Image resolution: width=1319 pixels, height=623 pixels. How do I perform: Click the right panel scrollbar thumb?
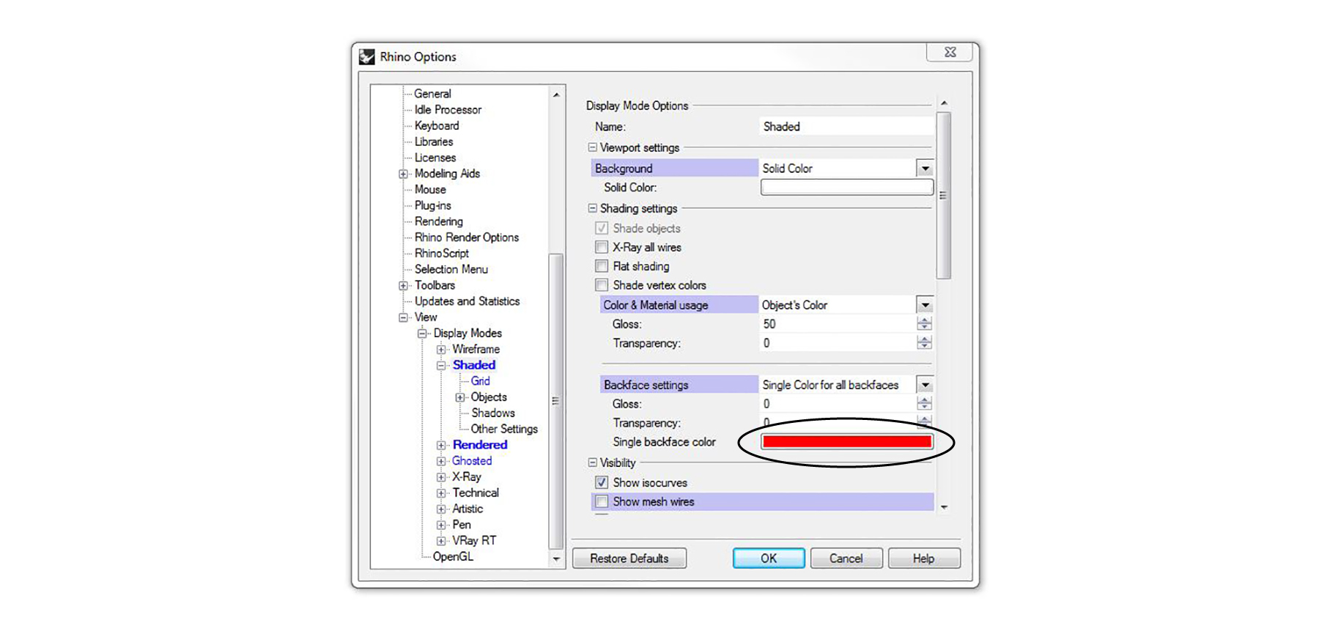pyautogui.click(x=944, y=195)
